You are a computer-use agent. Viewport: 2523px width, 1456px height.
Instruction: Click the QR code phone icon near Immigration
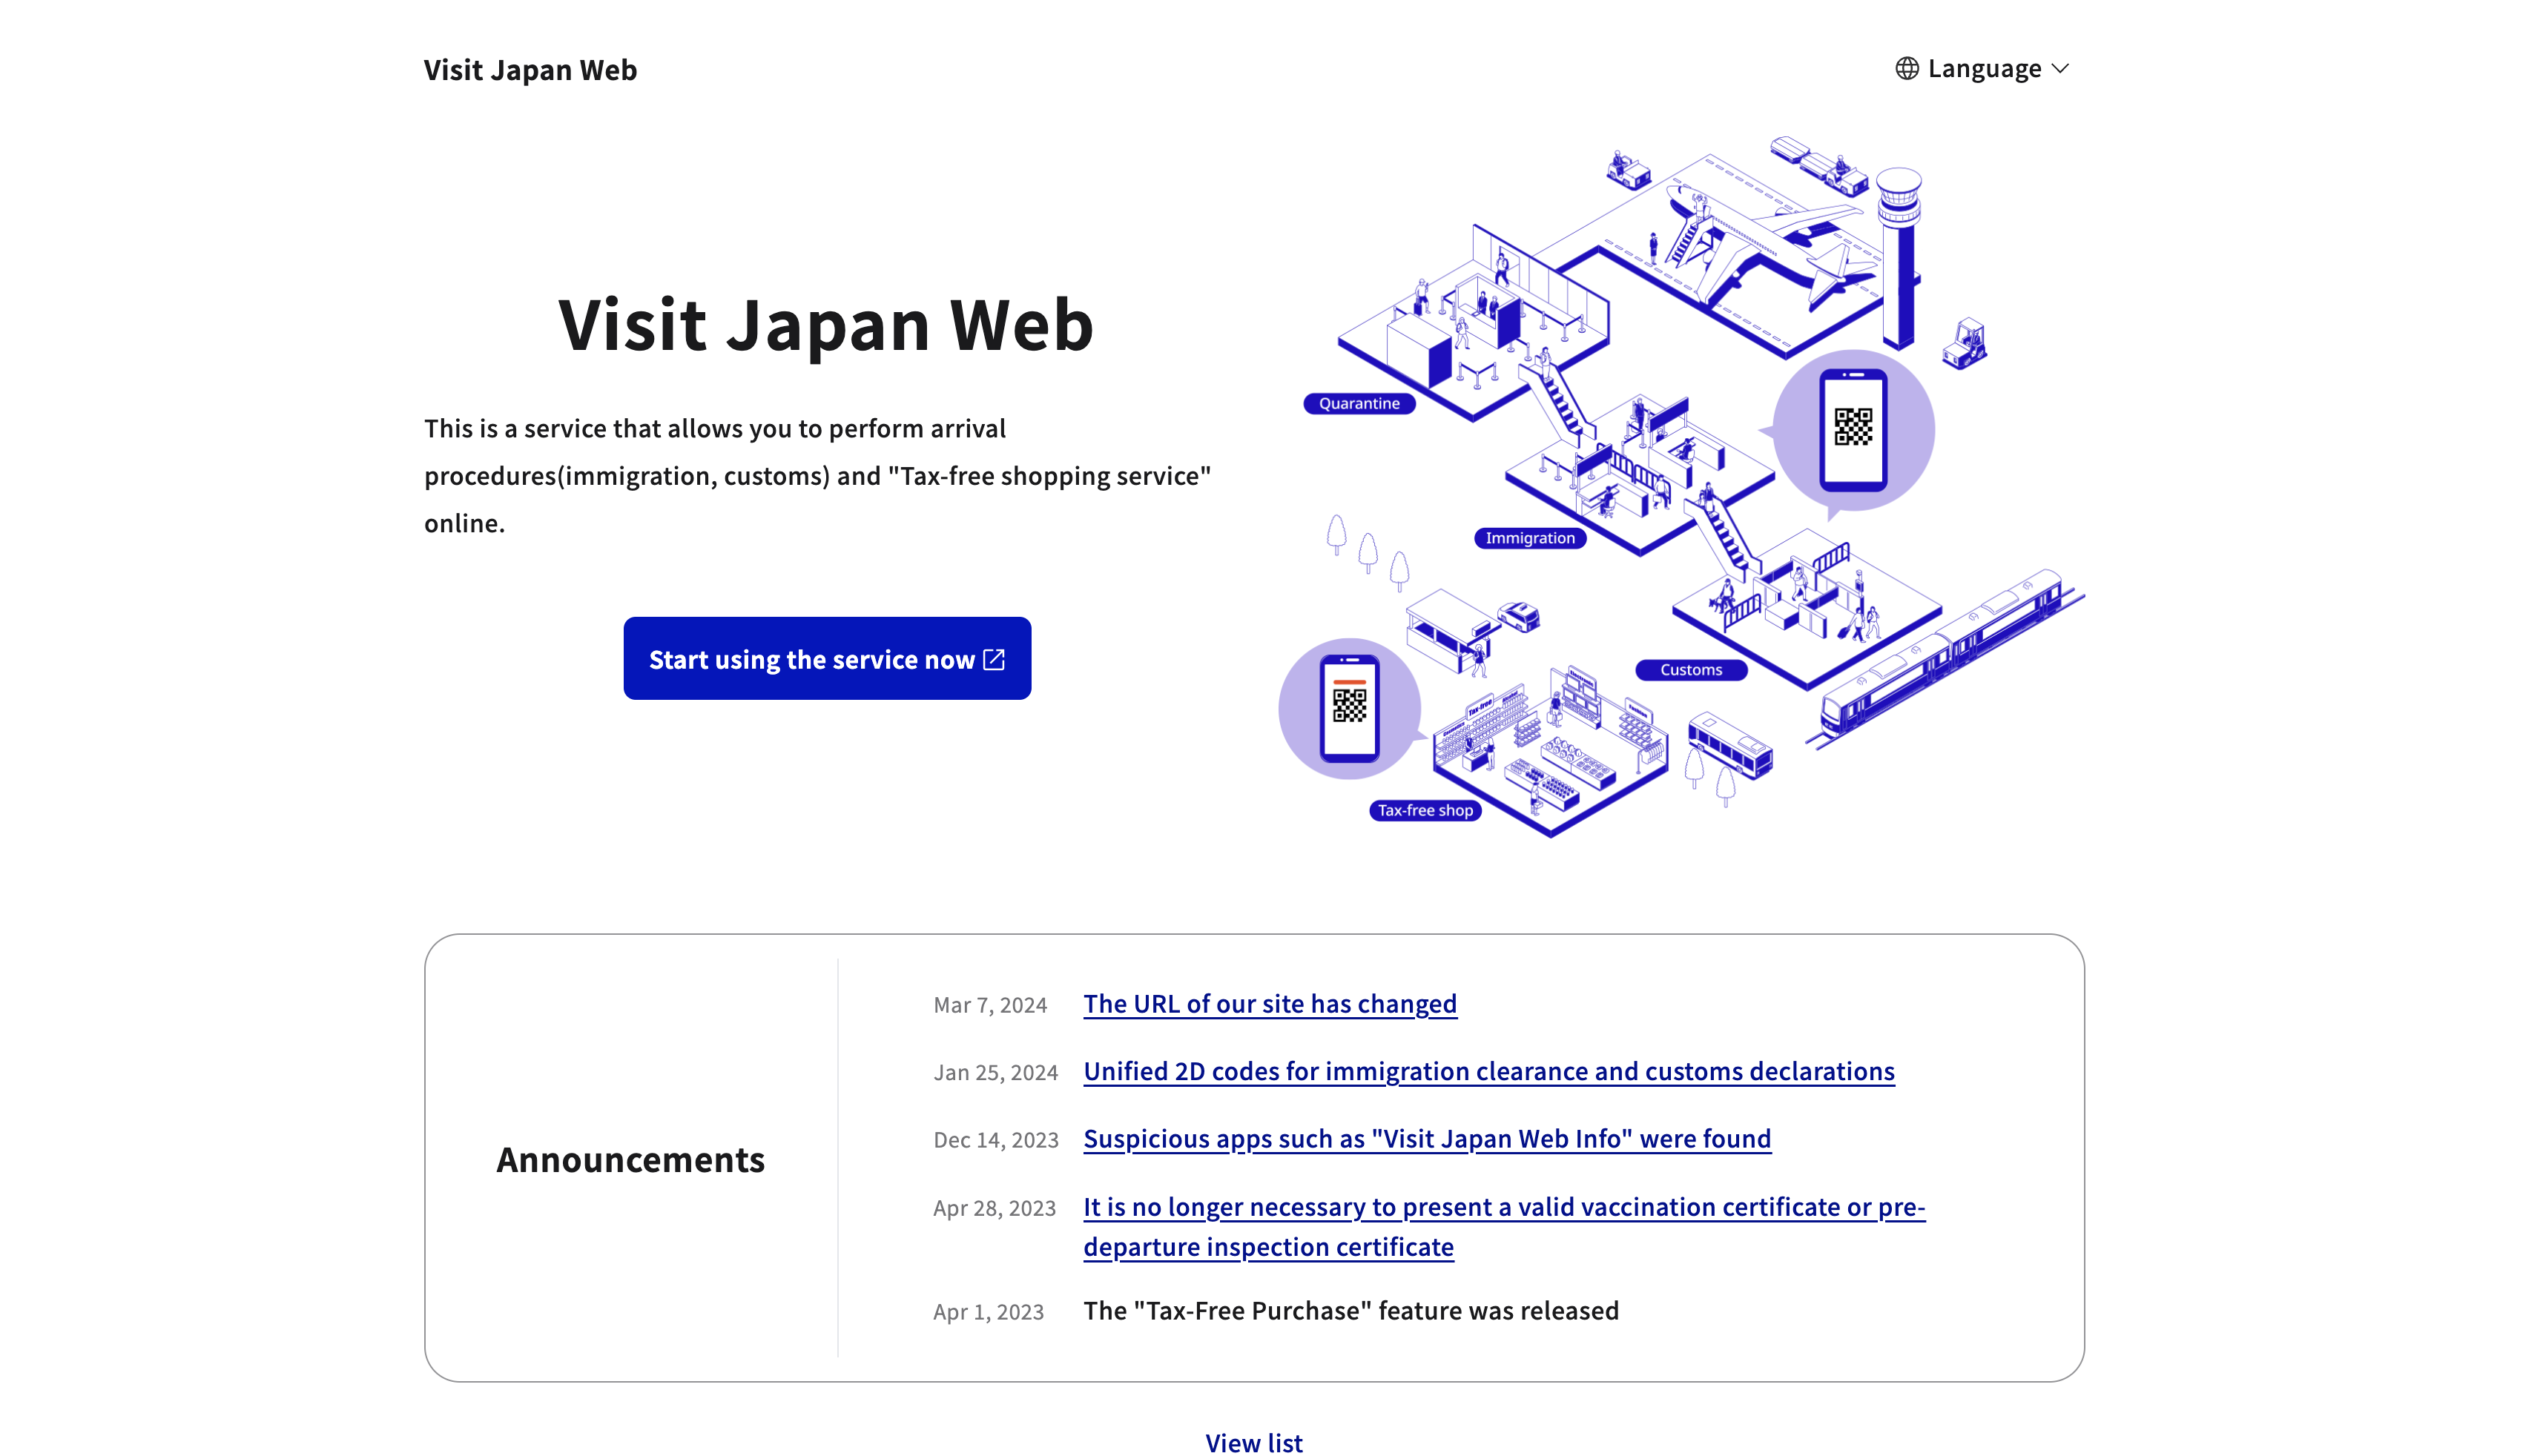[x=1853, y=430]
